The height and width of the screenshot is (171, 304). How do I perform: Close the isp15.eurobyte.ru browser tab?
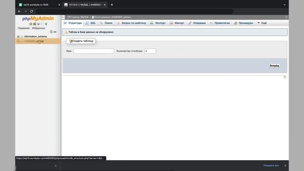tap(59, 5)
